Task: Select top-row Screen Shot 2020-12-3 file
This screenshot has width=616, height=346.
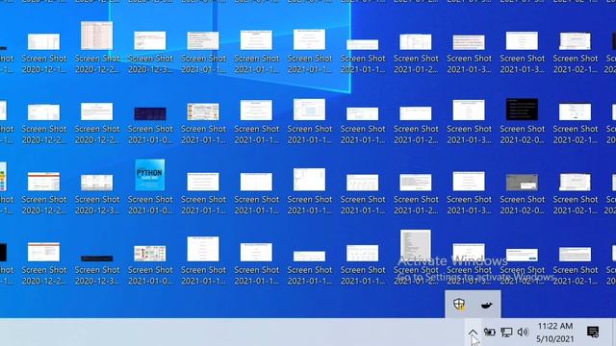Action: (x=150, y=53)
